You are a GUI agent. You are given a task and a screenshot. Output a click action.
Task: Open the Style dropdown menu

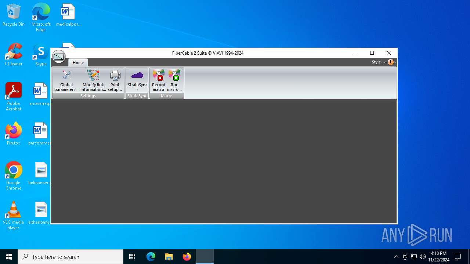(379, 62)
